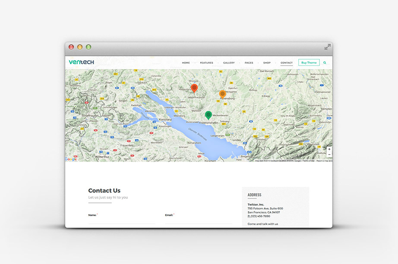Zoom in the map with plus button

click(x=329, y=149)
